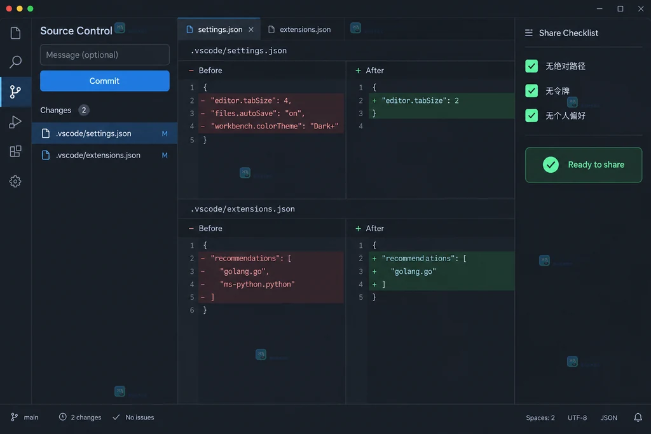Click the minus icon of extensions.json Before header
Viewport: 651px width, 434px height.
click(191, 228)
